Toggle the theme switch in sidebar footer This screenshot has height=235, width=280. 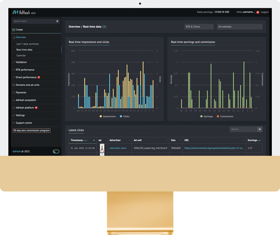coord(56,152)
